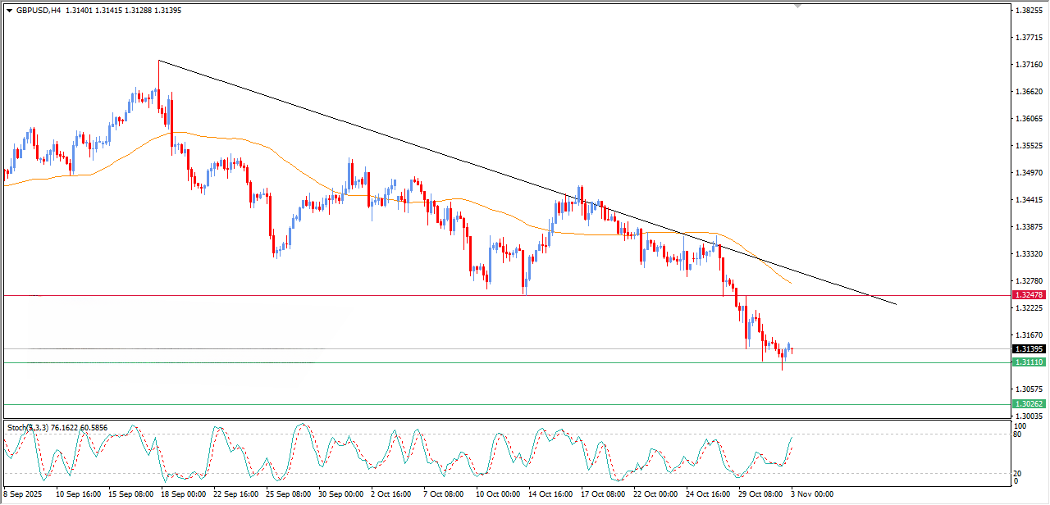
Task: Click the gray chart shift marker on top edge
Action: [x=797, y=7]
